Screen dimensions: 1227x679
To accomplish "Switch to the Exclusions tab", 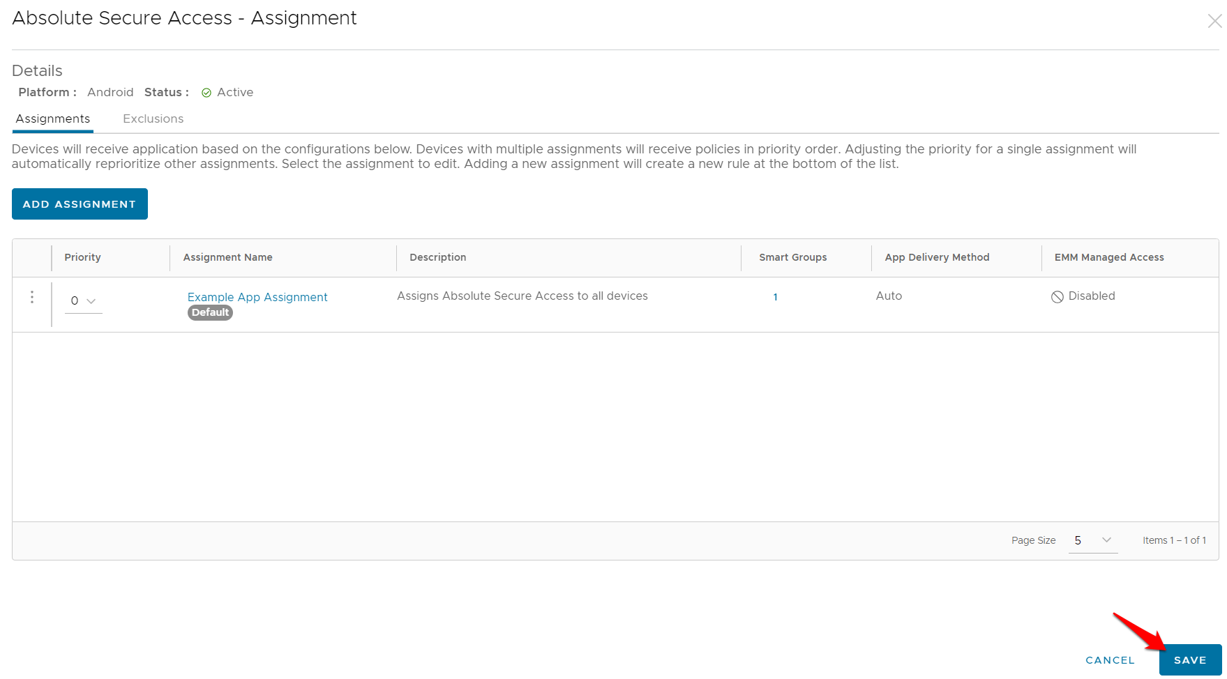I will (153, 119).
